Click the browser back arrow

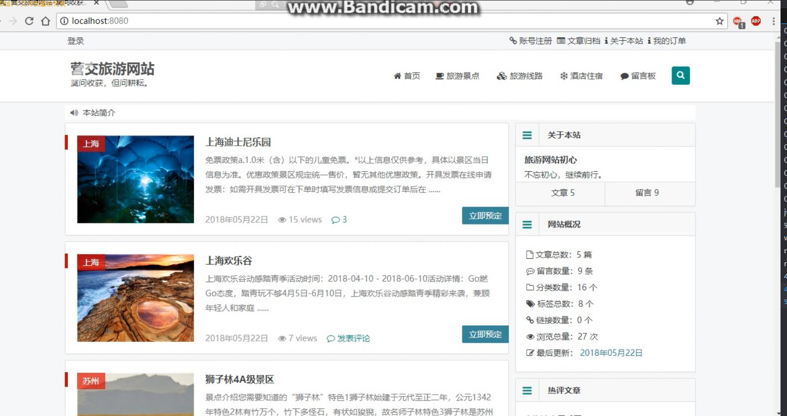click(1, 21)
